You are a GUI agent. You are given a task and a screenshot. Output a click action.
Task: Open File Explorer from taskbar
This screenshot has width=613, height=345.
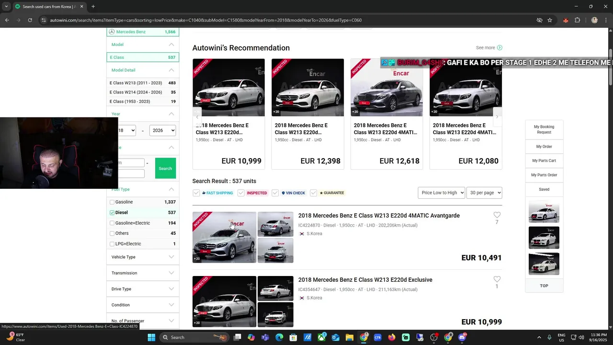(350, 337)
